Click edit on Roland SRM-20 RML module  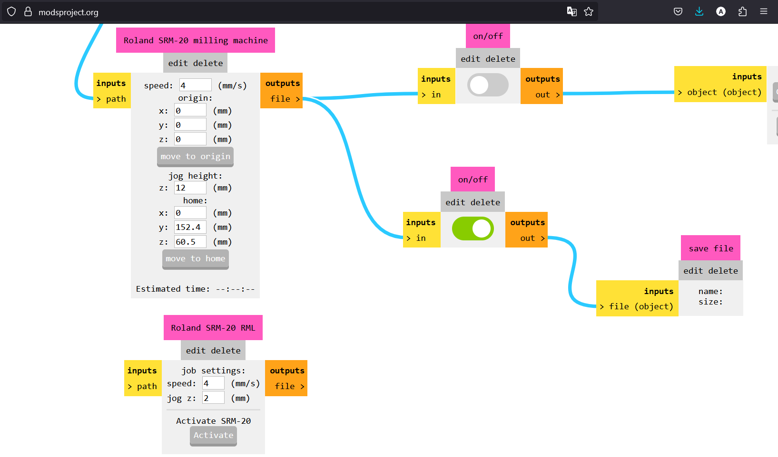pos(196,351)
